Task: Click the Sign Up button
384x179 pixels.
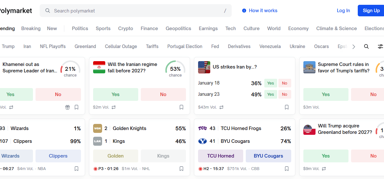Action: (x=371, y=11)
